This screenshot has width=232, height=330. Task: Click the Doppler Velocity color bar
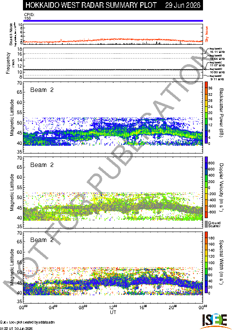[206, 187]
